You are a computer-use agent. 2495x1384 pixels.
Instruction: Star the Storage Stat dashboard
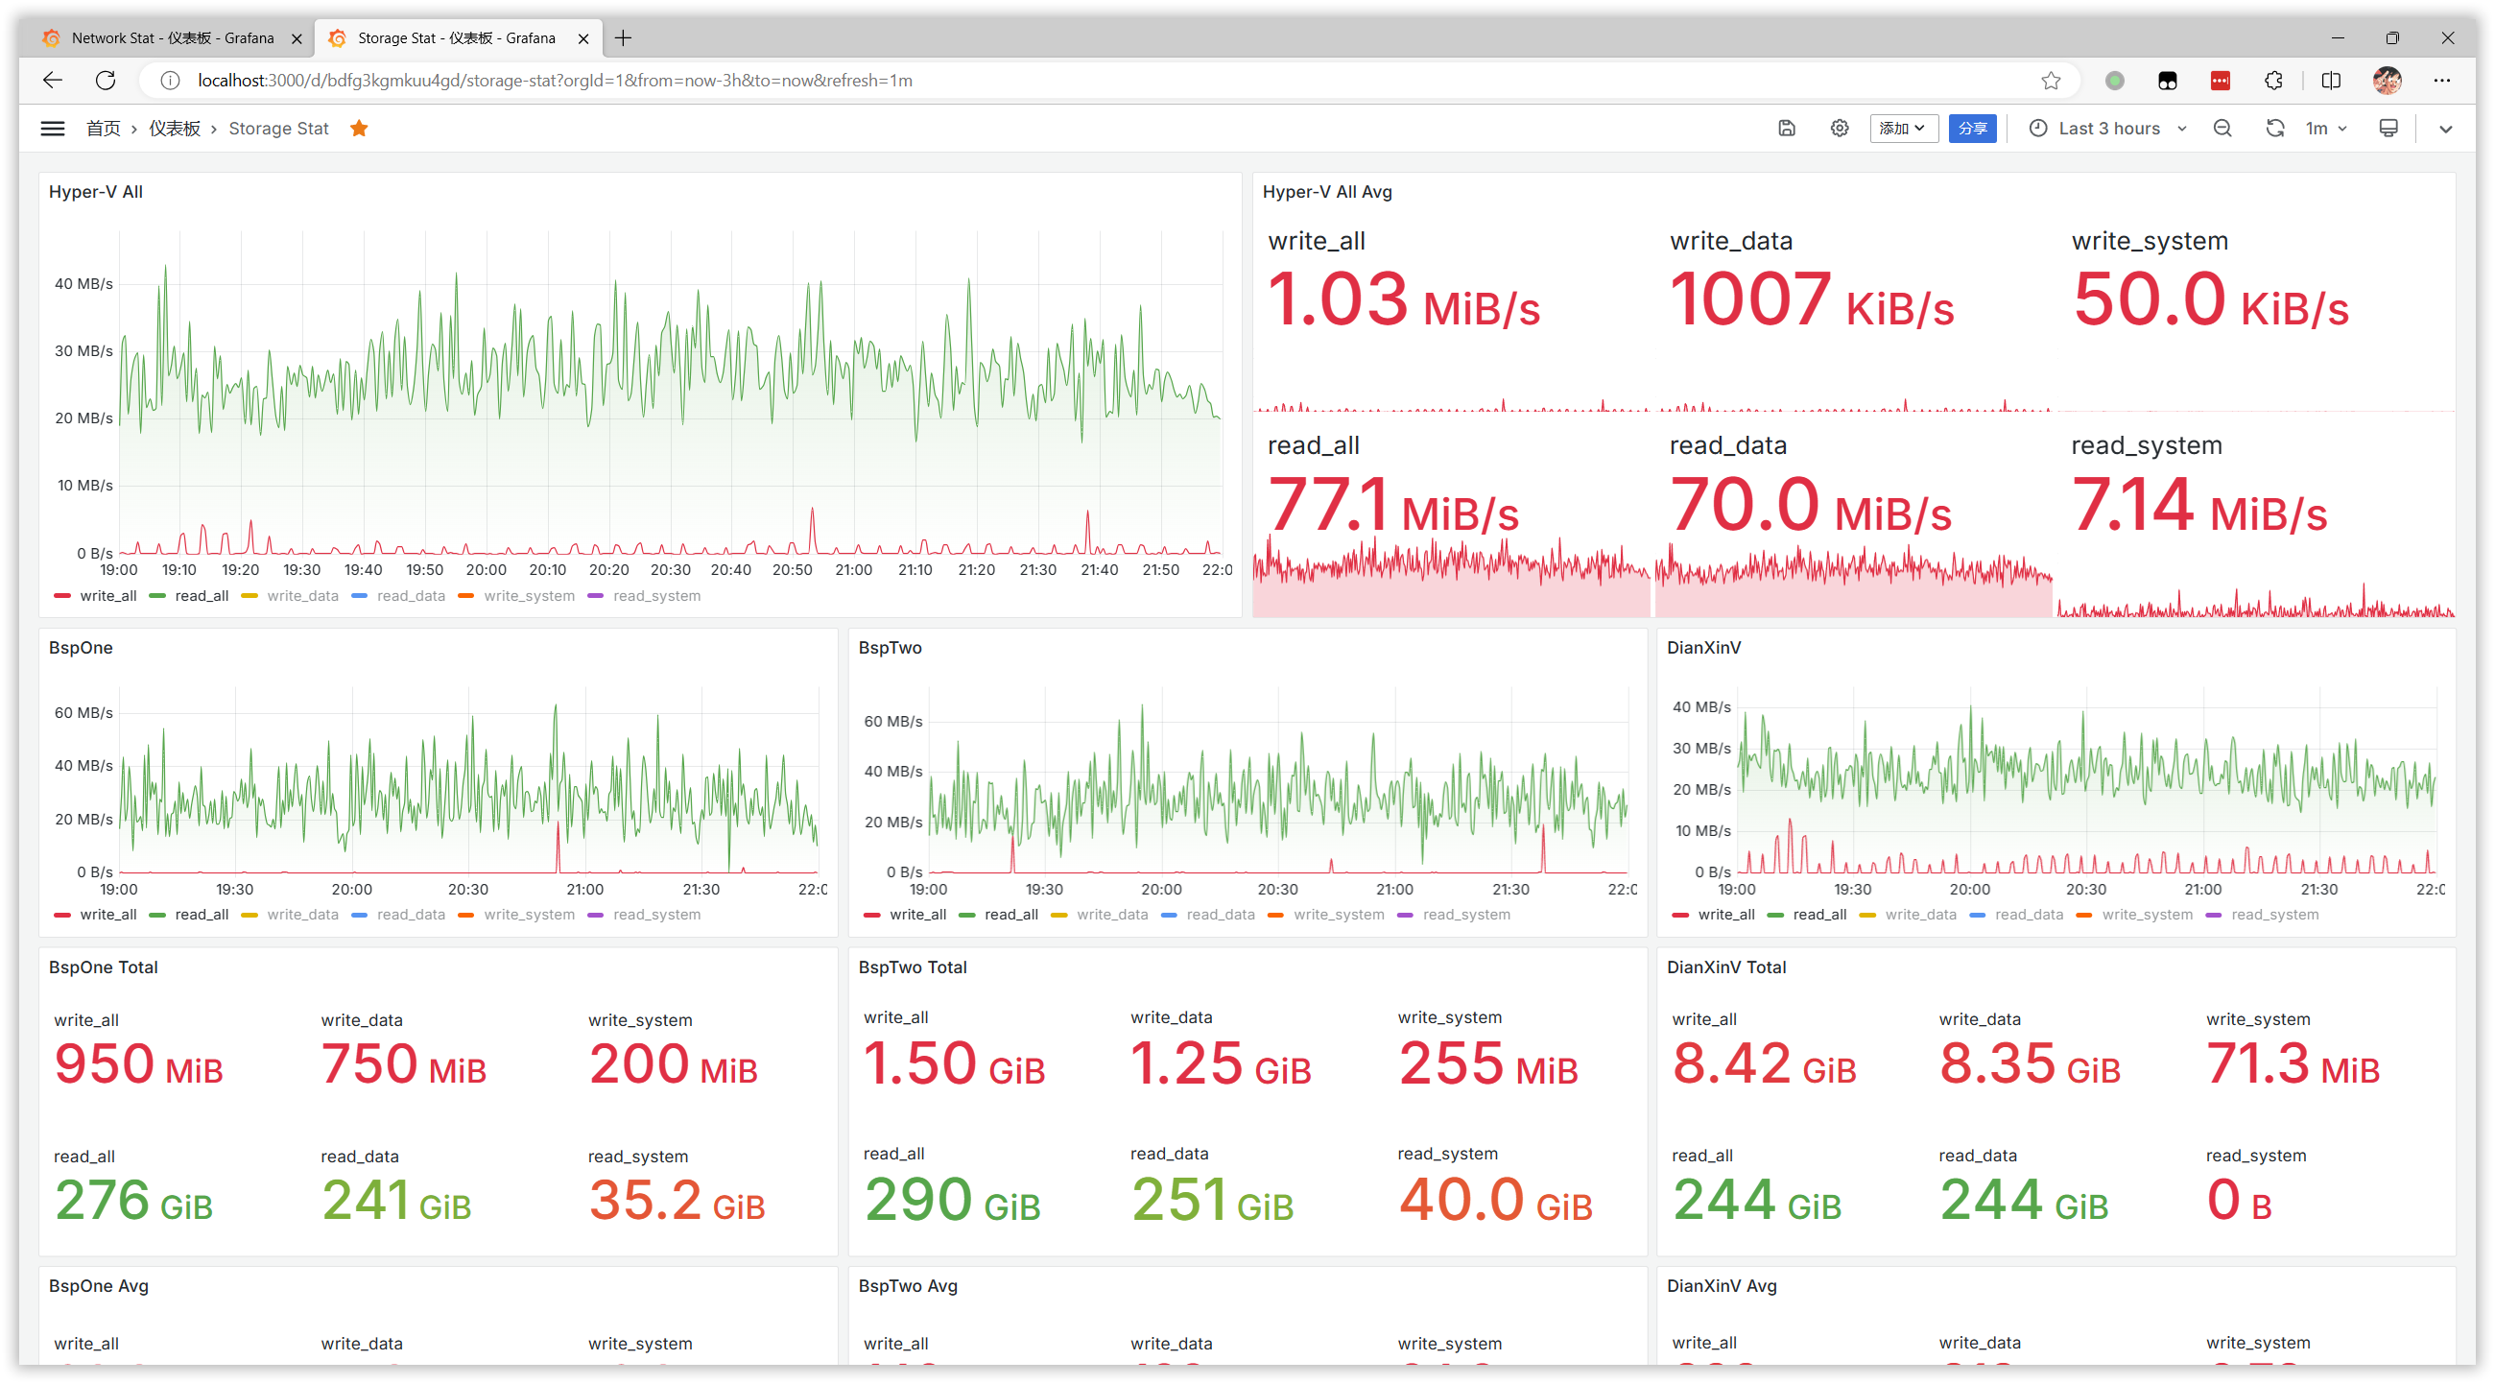[359, 129]
